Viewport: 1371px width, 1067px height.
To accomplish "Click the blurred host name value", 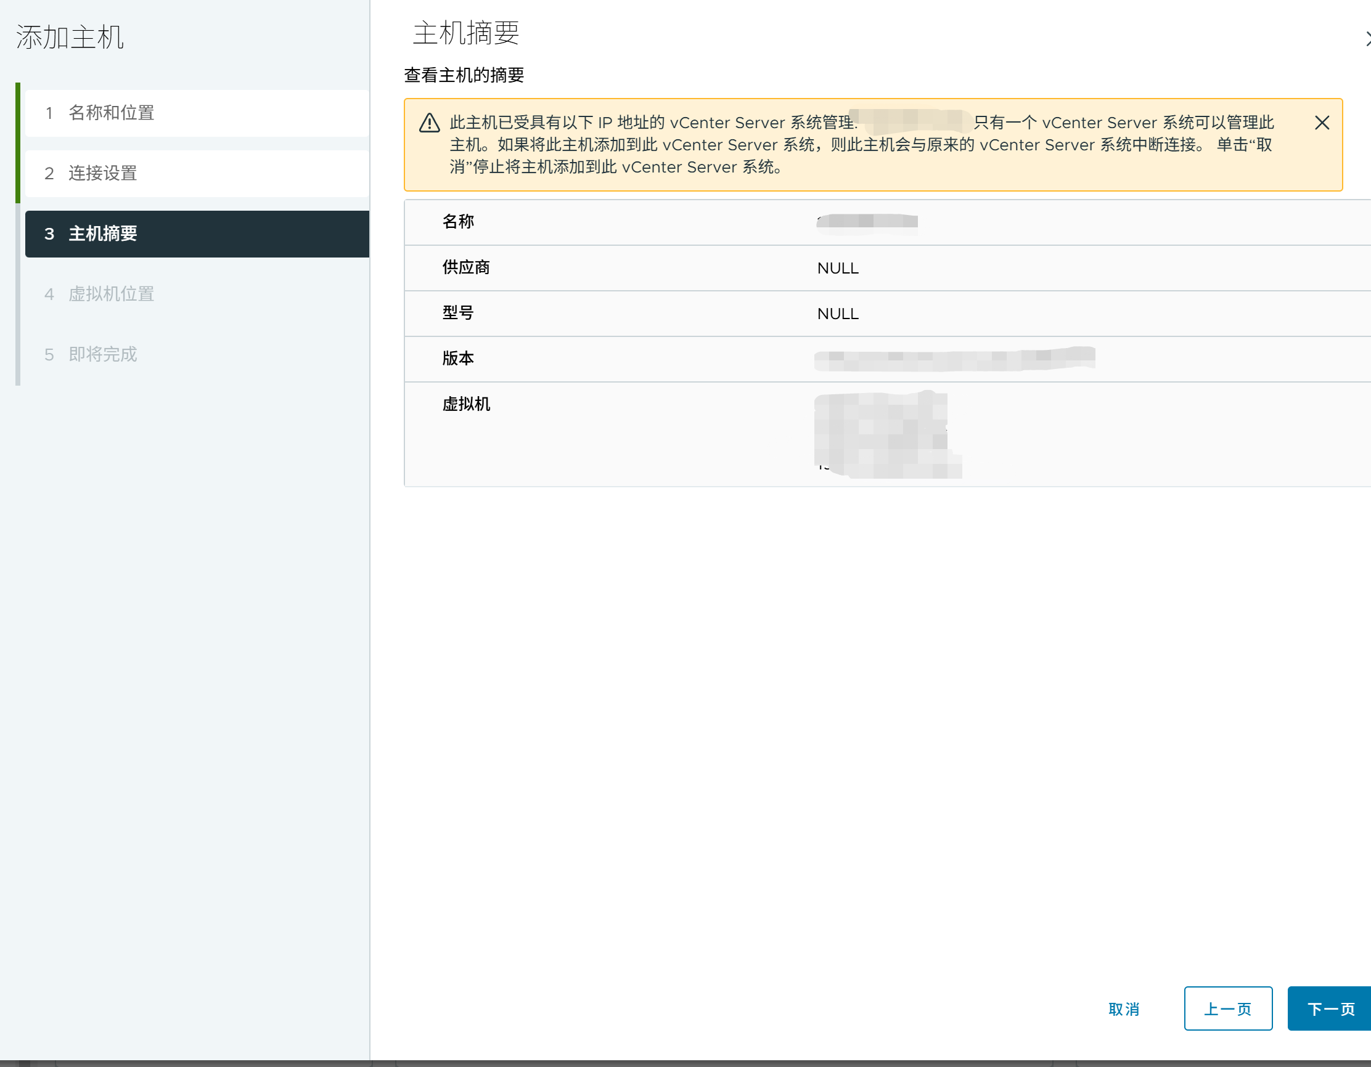I will [x=867, y=221].
